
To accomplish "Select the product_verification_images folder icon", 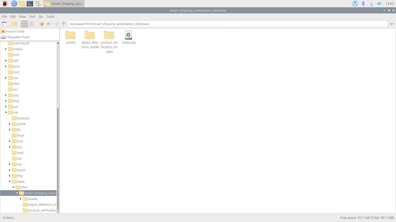I will pyautogui.click(x=109, y=42).
